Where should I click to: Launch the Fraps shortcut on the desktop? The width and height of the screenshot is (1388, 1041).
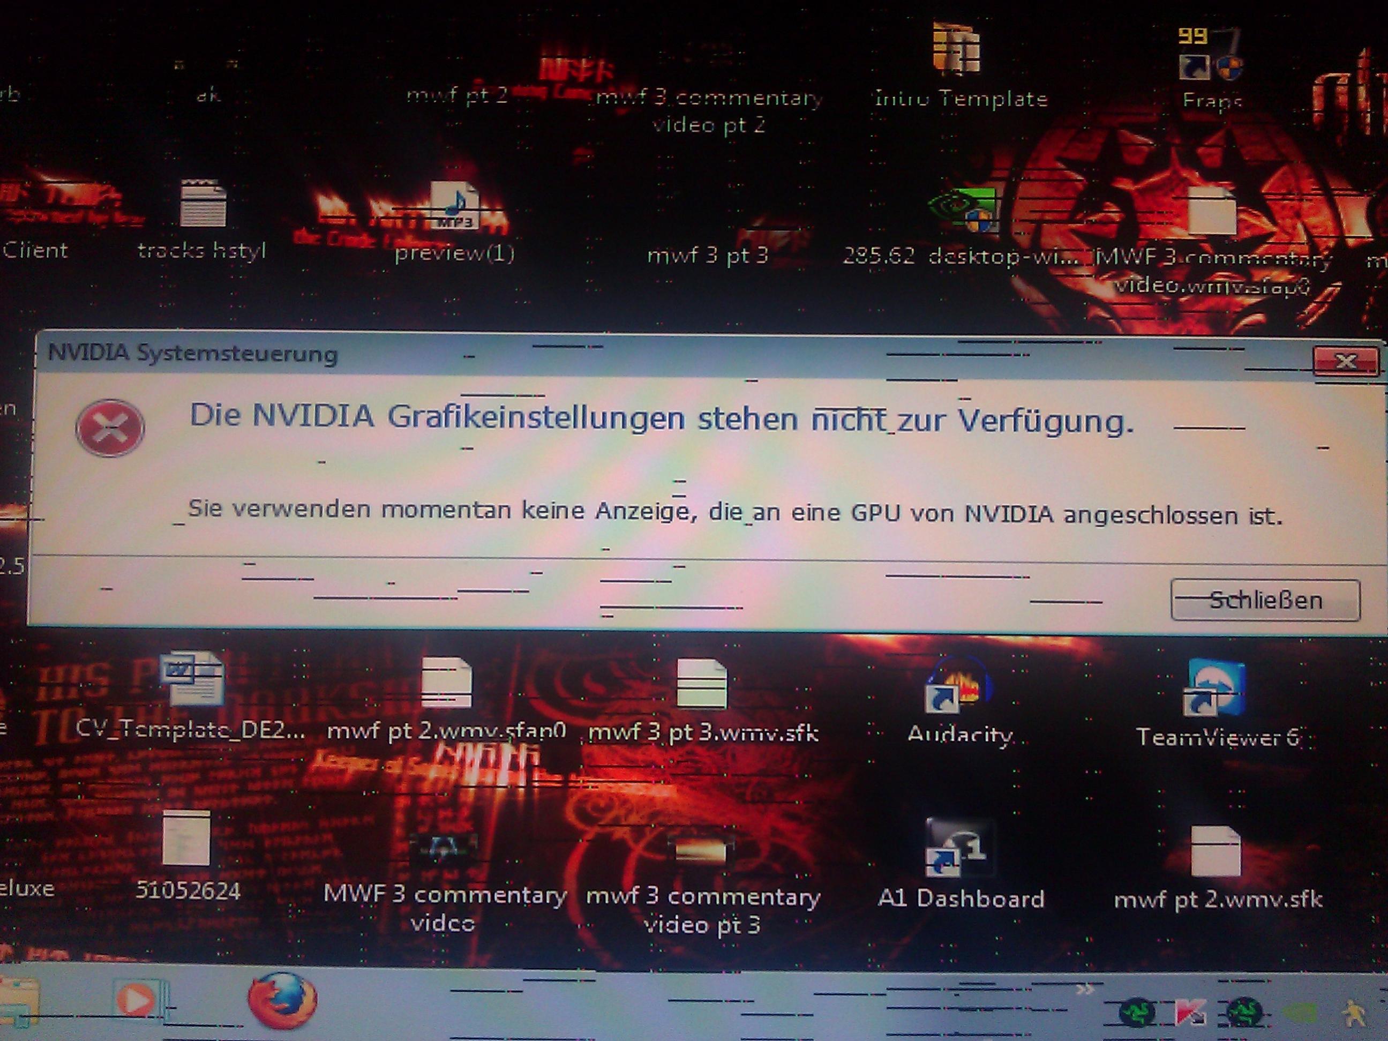(x=1209, y=55)
